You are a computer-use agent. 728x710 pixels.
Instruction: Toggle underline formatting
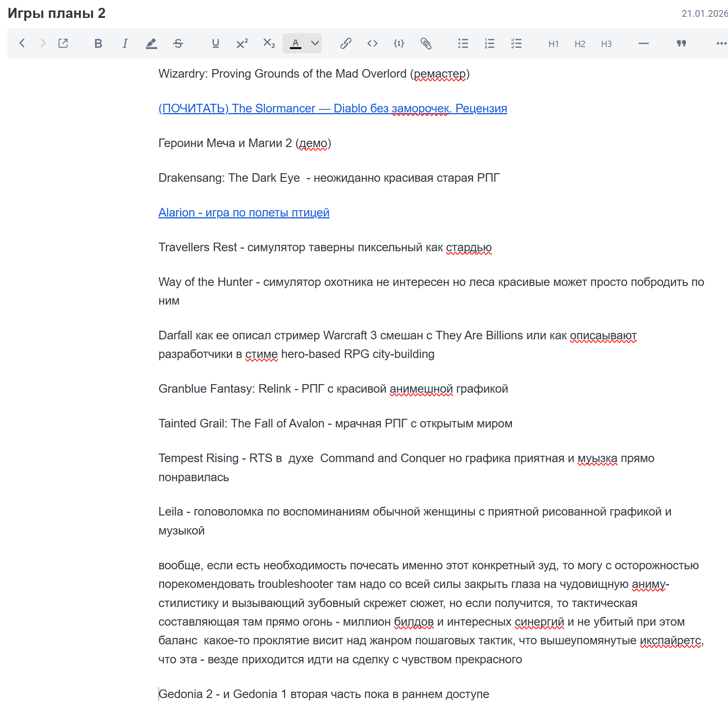tap(215, 44)
